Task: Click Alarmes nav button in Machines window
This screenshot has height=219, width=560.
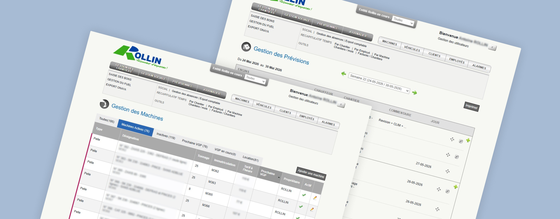Action: [328, 123]
